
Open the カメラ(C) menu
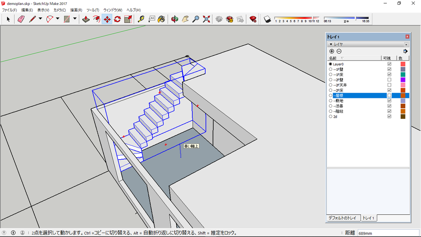tap(60, 10)
